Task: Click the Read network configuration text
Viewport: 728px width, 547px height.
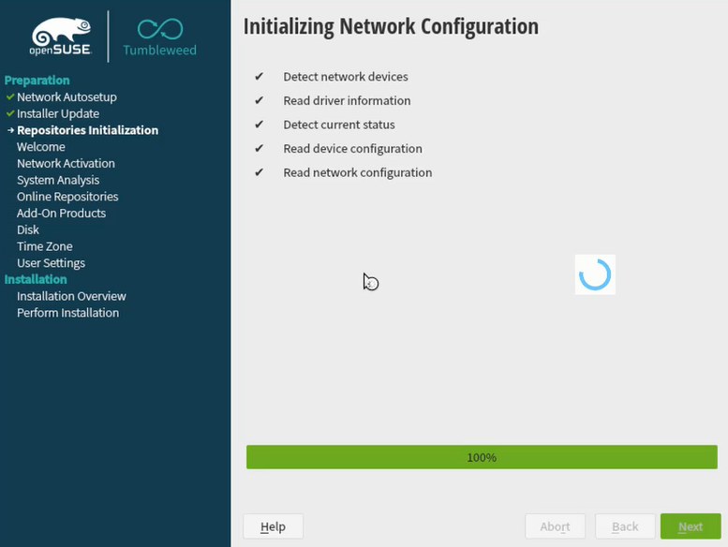Action: 358,172
